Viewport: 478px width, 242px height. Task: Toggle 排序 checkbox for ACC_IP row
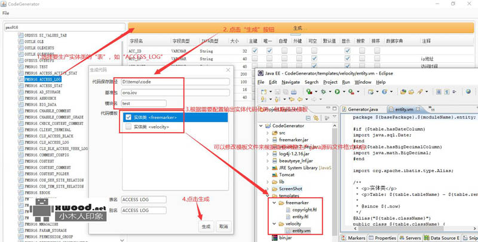(x=377, y=58)
